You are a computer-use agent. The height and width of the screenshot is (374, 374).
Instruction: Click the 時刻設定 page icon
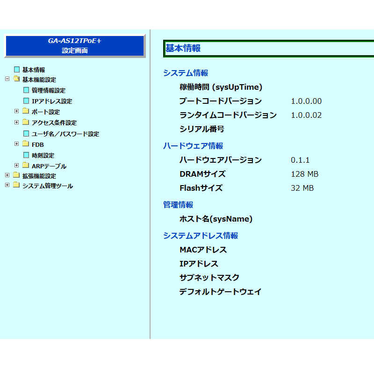click(x=26, y=155)
